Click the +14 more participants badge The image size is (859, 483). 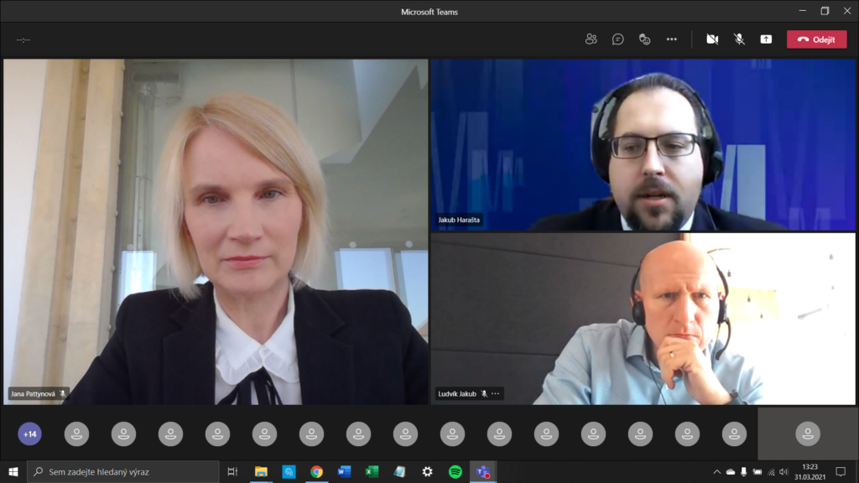pyautogui.click(x=30, y=434)
